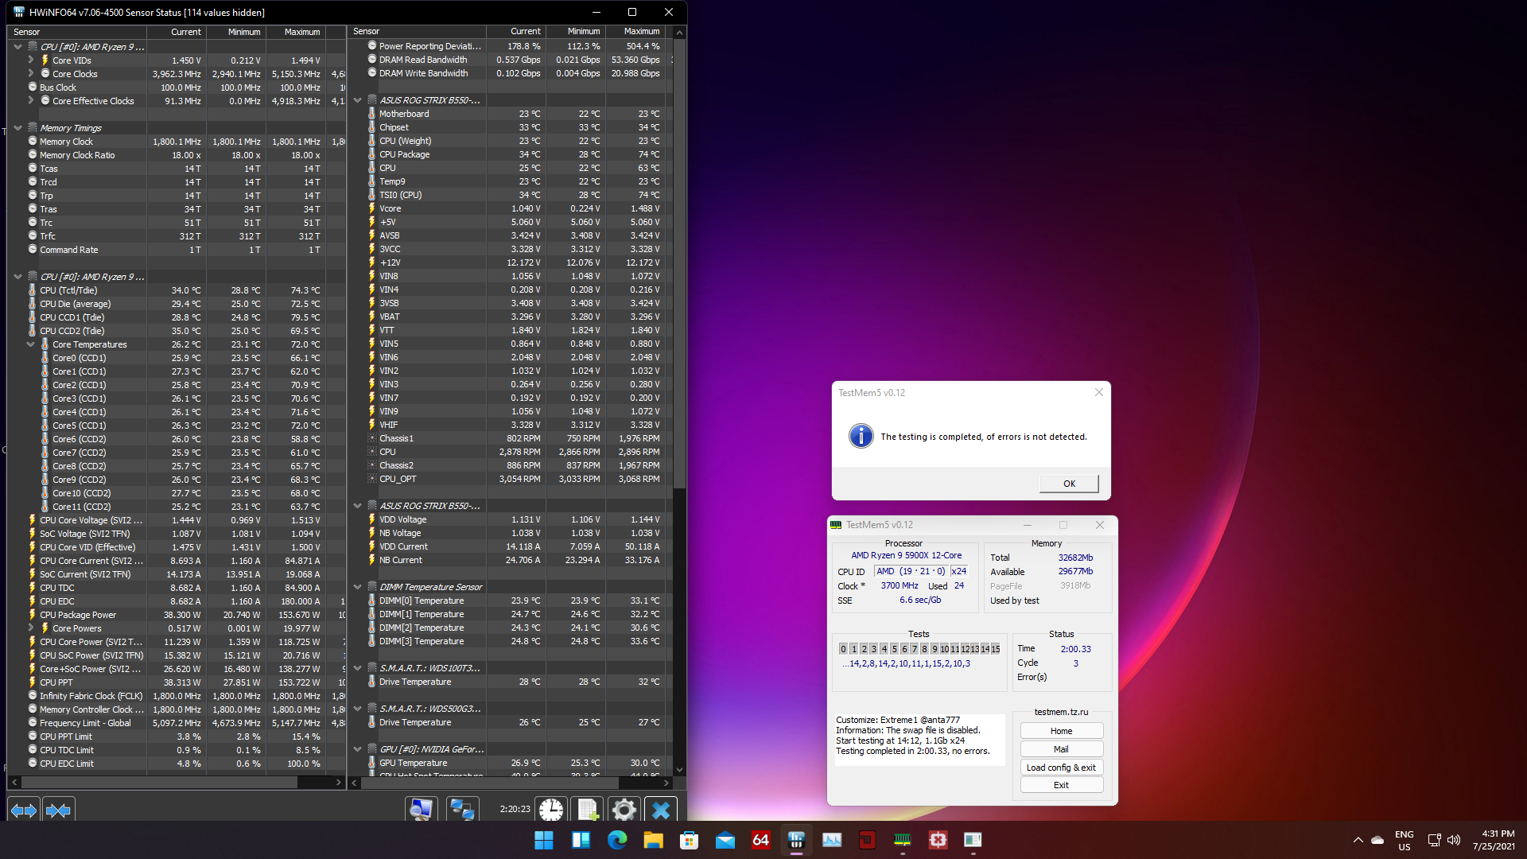Open the volume speaker tray icon

[1454, 840]
